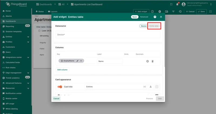The width and height of the screenshot is (216, 114).
Task: Open the Layouts tab
Action: tap(53, 11)
